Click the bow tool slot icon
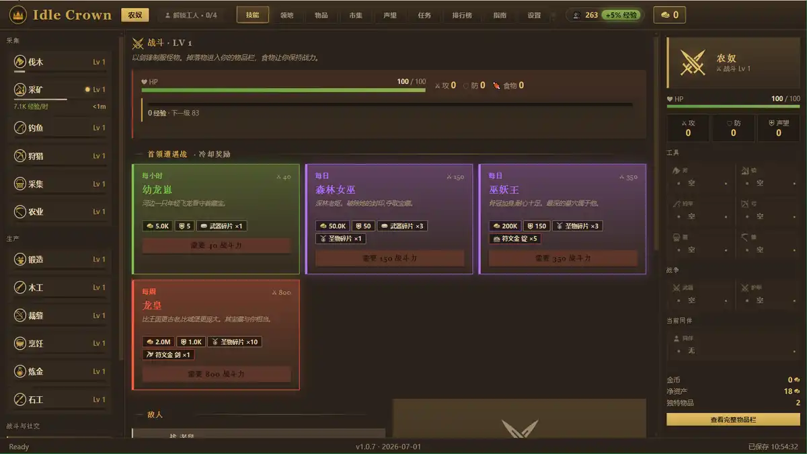The image size is (807, 454). point(744,204)
